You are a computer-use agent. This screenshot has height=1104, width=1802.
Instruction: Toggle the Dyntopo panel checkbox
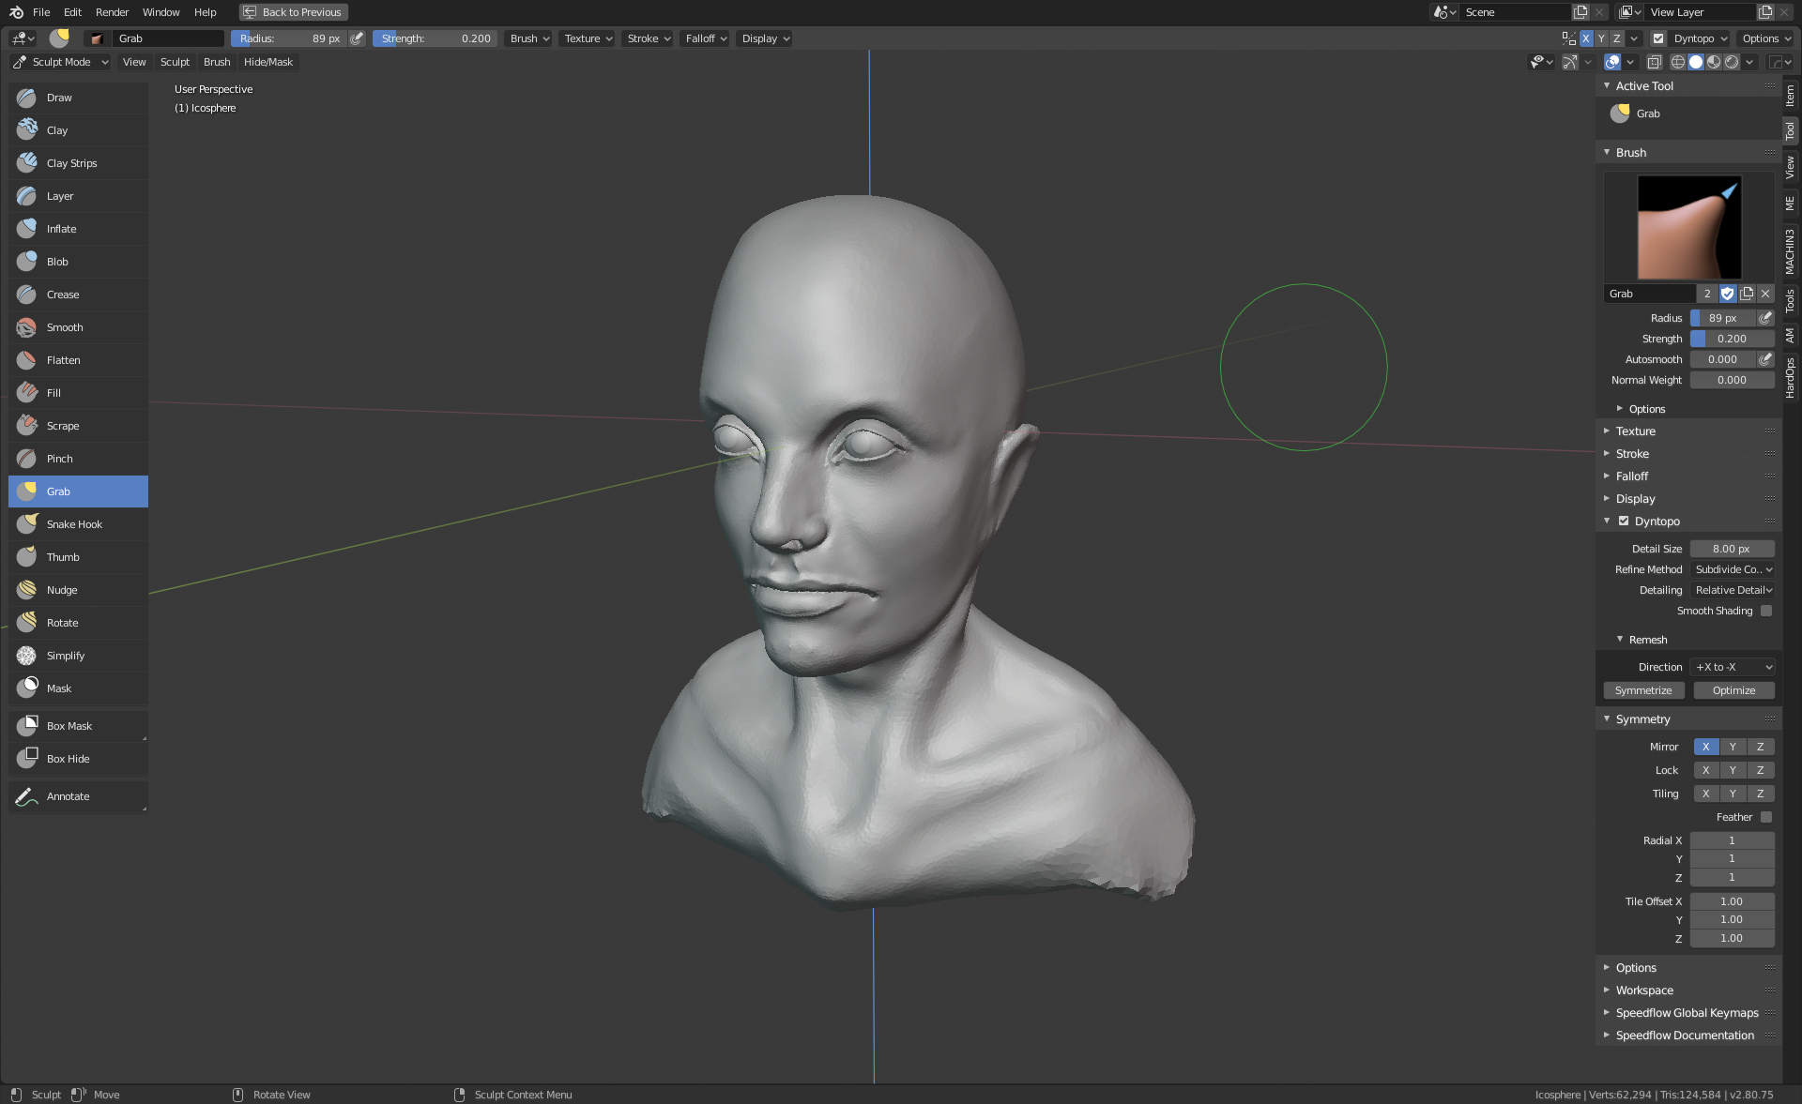pos(1624,522)
